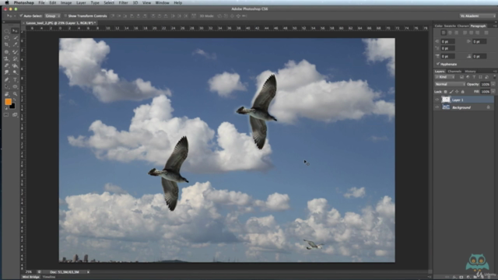Screen dimensions: 498x280
Task: Select the Brush tool
Action: click(x=15, y=52)
